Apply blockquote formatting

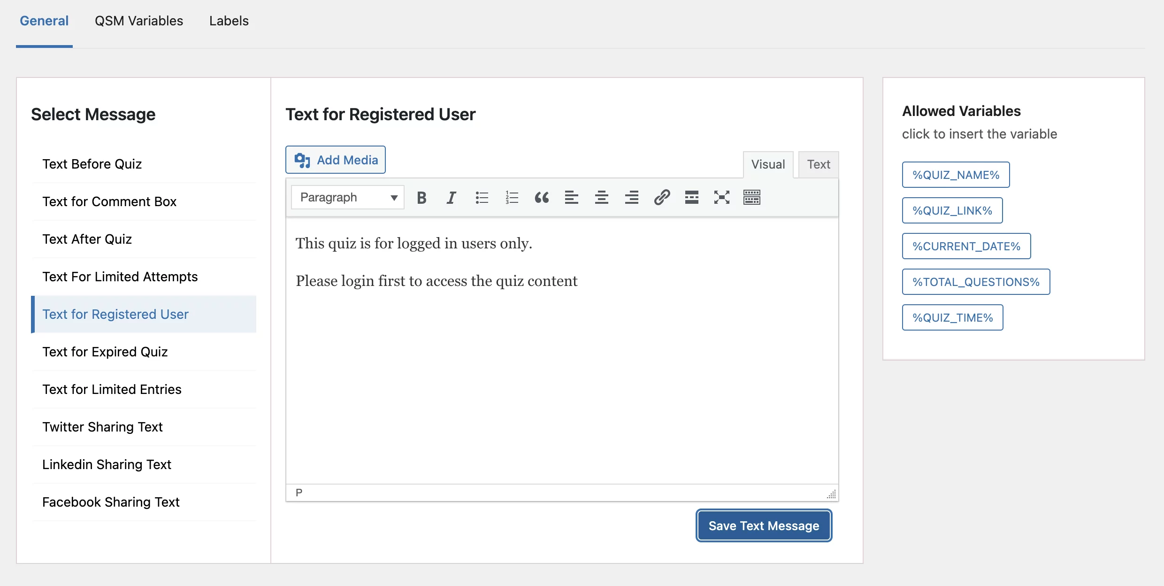tap(542, 198)
